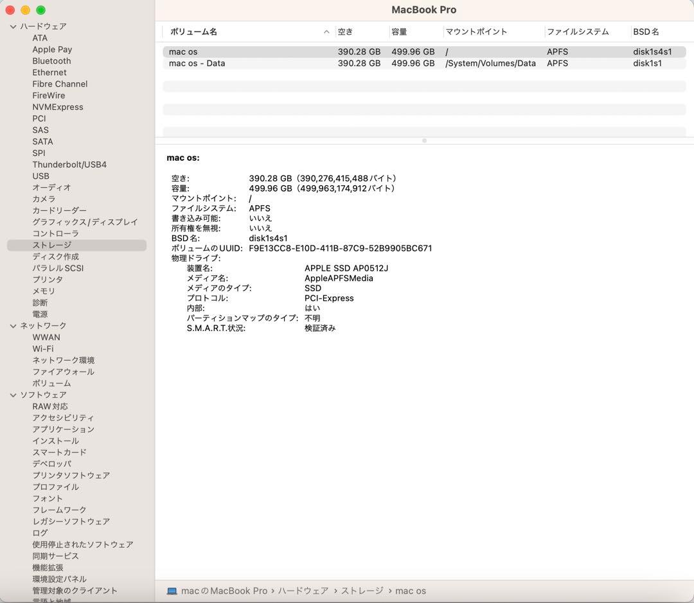Viewport: 694px width, 603px height.
Task: Select SATA in the sidebar
Action: point(42,141)
